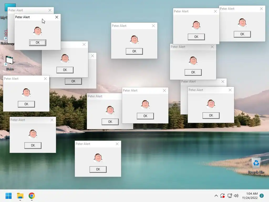Click OK in the center dialog overlapping another

coord(145,116)
